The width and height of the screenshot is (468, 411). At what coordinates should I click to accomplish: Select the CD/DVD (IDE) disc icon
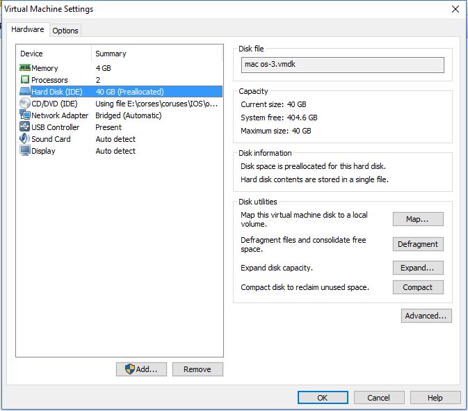[x=25, y=104]
